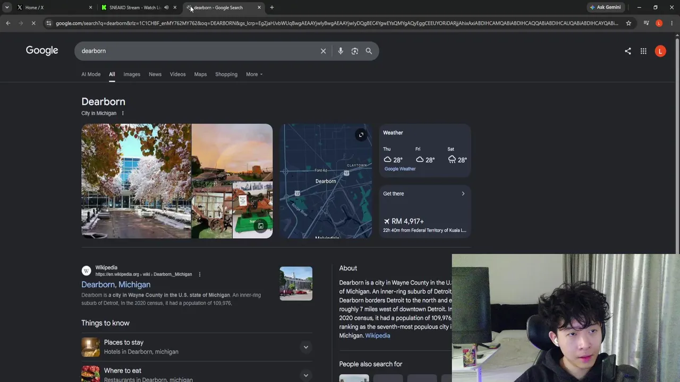Viewport: 680px width, 382px height.
Task: Click the People also search for heading
Action: point(371,364)
